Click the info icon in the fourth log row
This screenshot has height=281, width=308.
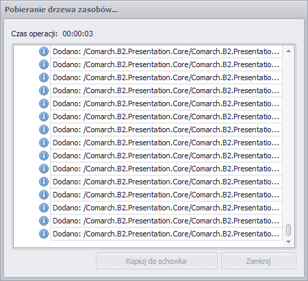(x=44, y=90)
